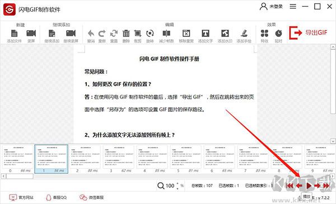Click the 减少帧数 reduce frames icon
Screen dimensions: 336x204
pos(166,34)
